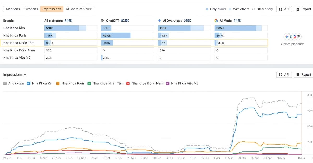Screen dimensions: 313x163
Task: Click the ChatGPT logo icon
Action: coord(103,21)
